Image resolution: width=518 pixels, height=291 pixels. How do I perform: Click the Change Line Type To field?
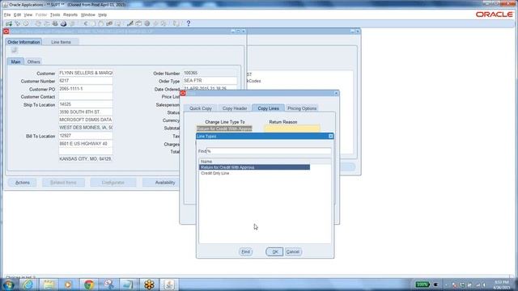224,129
